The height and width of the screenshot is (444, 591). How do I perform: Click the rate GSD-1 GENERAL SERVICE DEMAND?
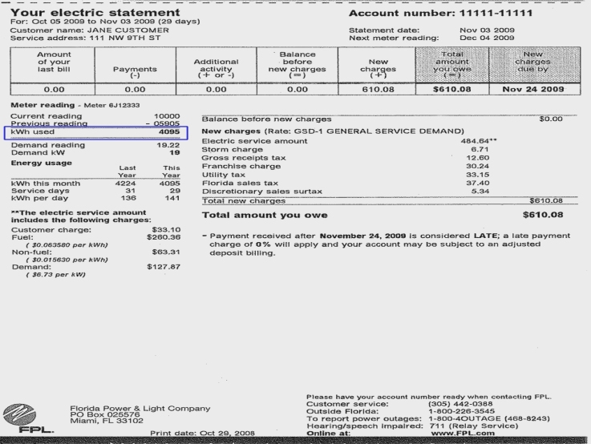click(x=378, y=131)
